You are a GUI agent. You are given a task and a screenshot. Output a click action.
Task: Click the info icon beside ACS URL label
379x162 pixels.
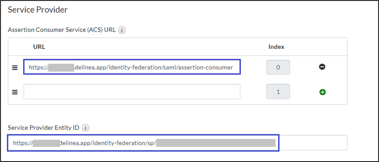pyautogui.click(x=122, y=30)
